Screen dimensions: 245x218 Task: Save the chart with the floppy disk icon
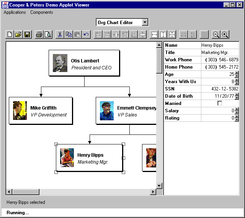[x=27, y=34]
